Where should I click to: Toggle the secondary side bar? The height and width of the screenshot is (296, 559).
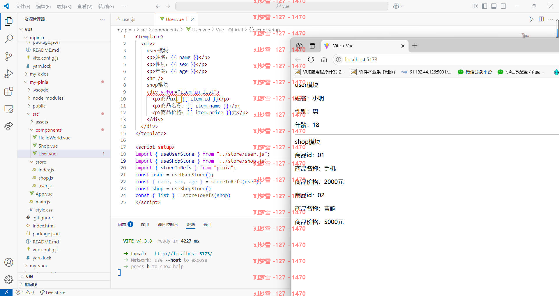pos(503,6)
